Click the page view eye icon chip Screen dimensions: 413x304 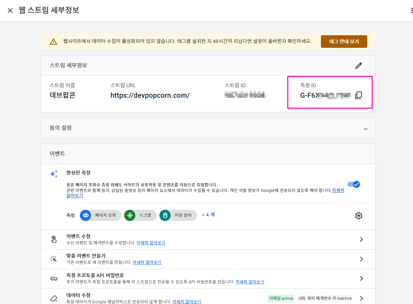[85, 215]
